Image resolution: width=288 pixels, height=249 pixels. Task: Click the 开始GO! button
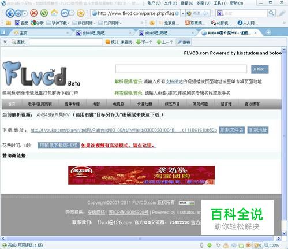pyautogui.click(x=260, y=69)
